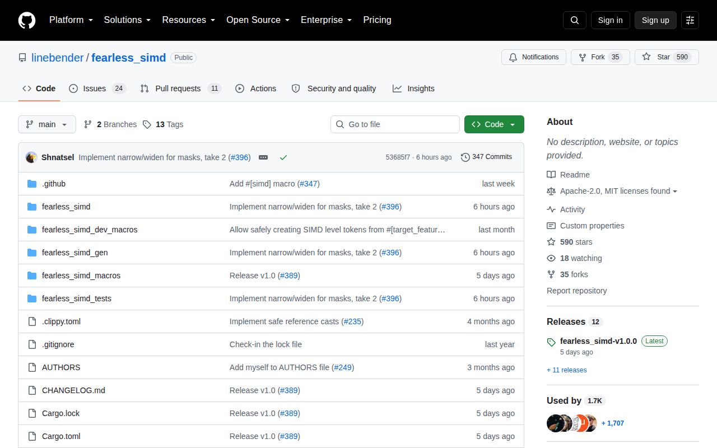Click the Cargo.lock file icon

(32, 413)
